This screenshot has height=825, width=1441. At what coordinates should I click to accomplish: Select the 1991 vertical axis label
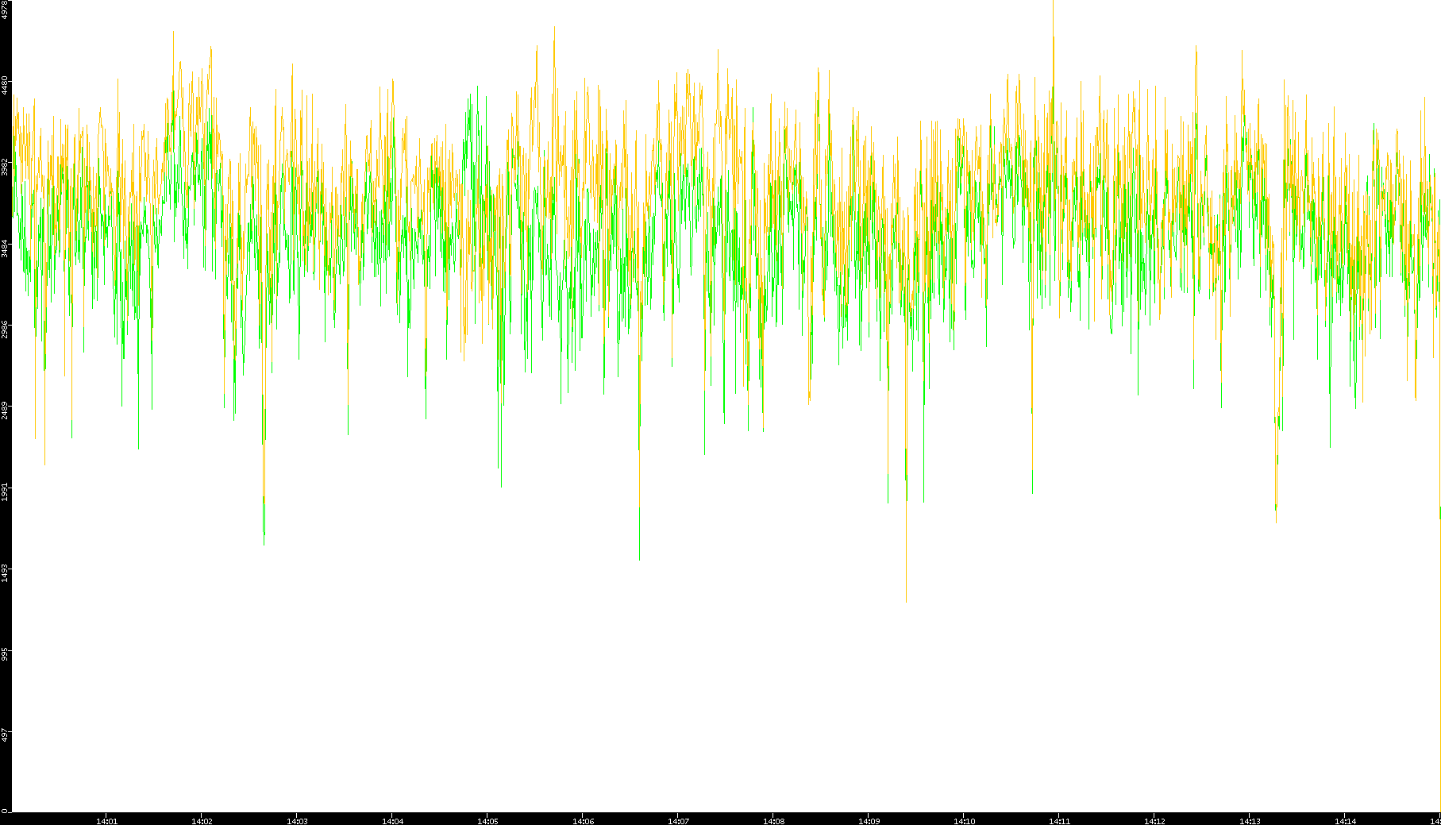coord(5,491)
